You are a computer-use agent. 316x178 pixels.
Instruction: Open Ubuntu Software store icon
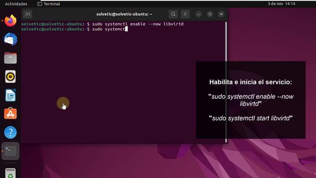coord(10,113)
